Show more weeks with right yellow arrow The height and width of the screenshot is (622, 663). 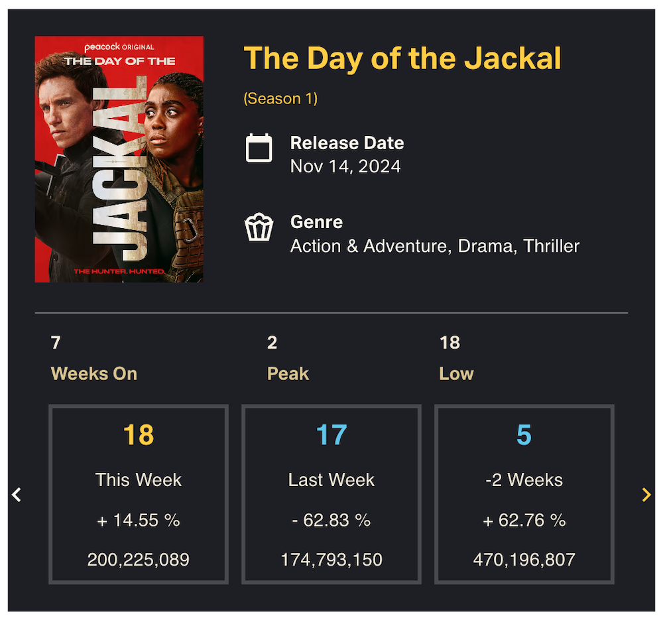646,495
